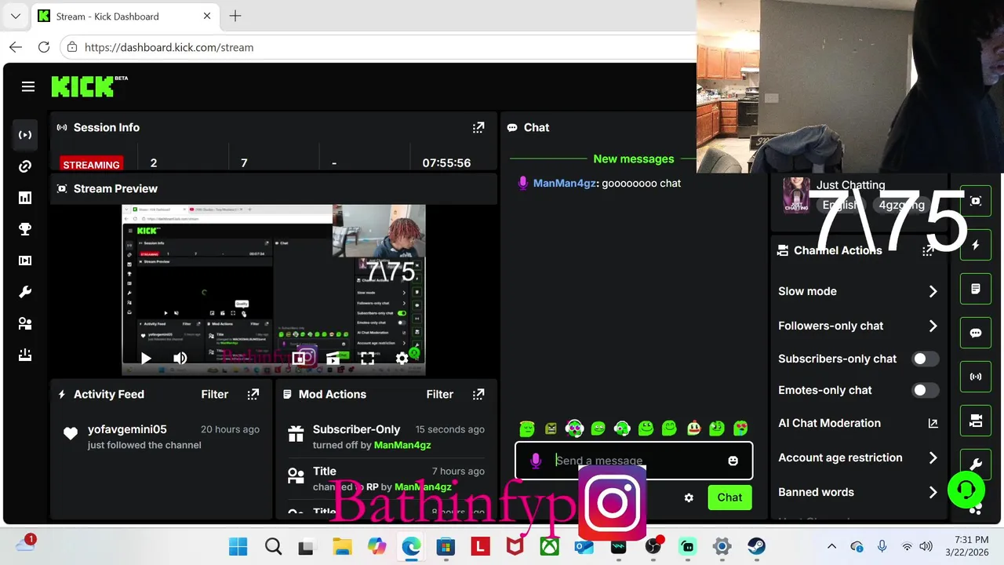Open the community users sidebar icon
Screen dimensions: 1004x565
point(25,323)
